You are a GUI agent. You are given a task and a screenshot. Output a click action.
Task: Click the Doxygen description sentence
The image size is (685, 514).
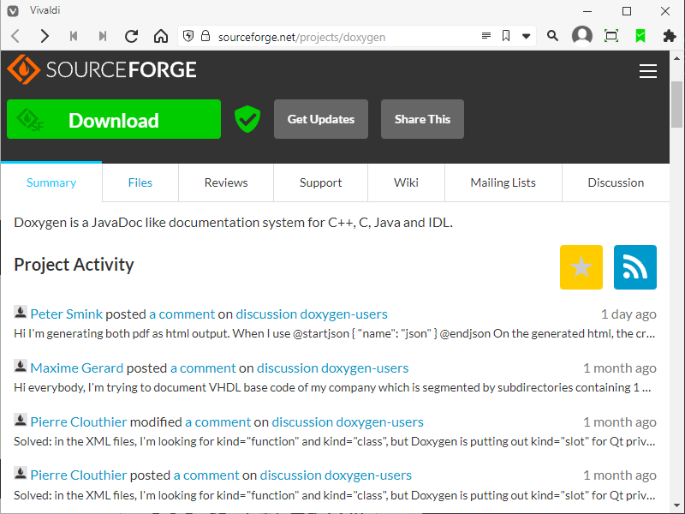[x=233, y=223]
